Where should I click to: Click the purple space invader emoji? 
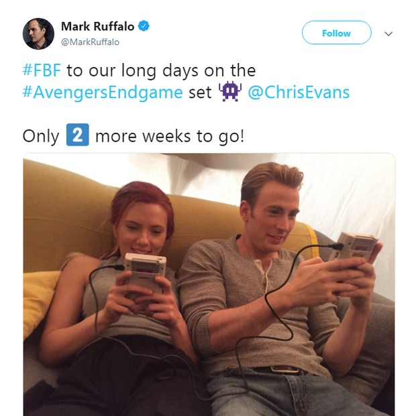click(229, 92)
